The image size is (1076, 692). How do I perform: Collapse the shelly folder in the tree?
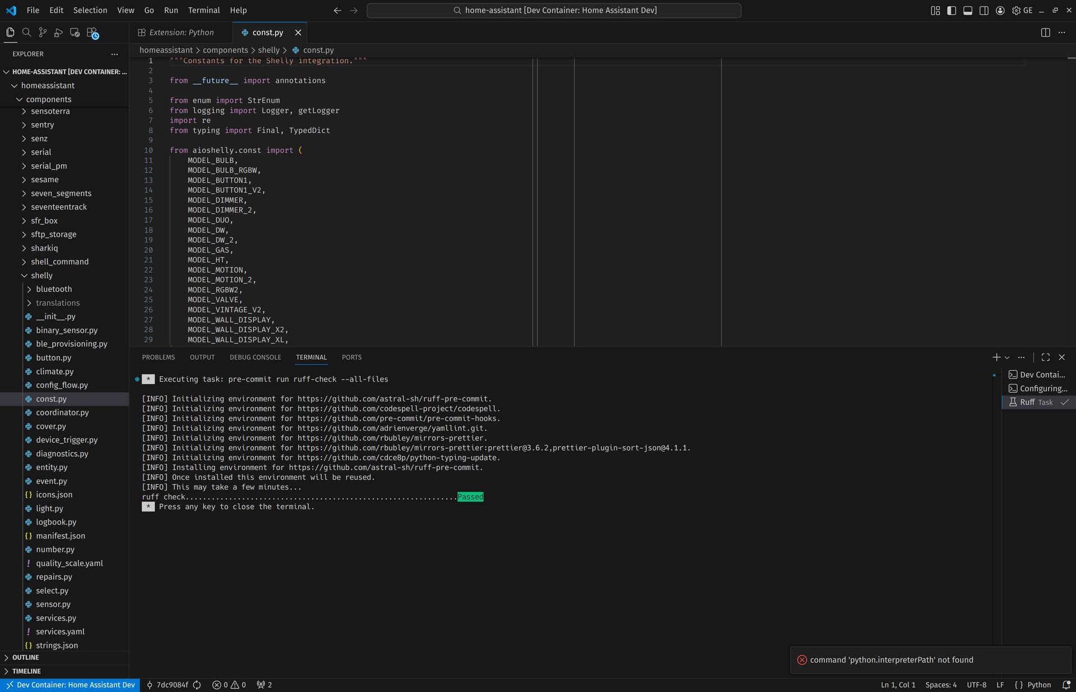pos(41,276)
